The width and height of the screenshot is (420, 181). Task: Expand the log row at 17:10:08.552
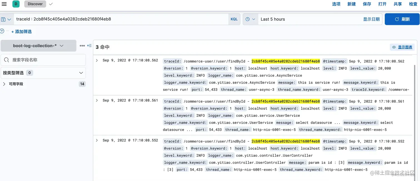pyautogui.click(x=97, y=140)
